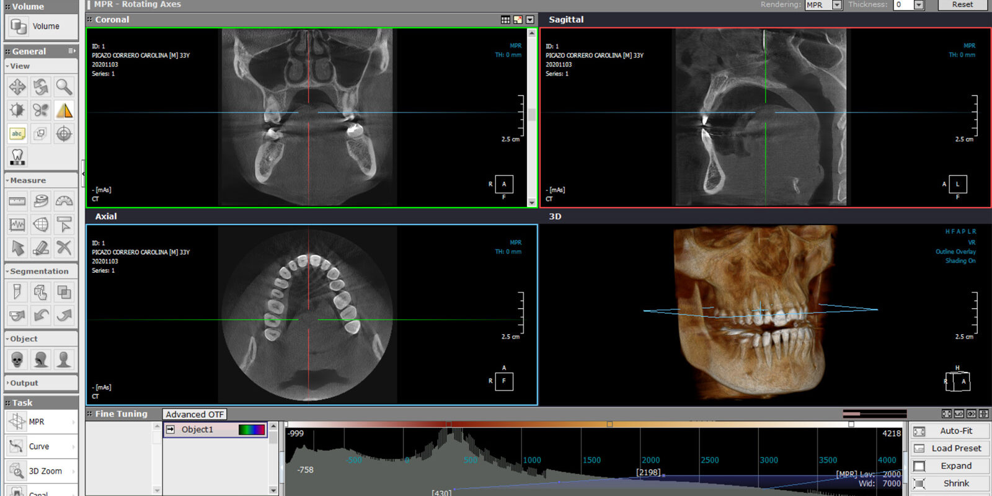Select the Rotate view tool
992x496 pixels.
coord(41,87)
